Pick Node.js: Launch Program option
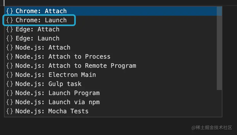Viewport: 237px width, 135px height. tap(57, 93)
